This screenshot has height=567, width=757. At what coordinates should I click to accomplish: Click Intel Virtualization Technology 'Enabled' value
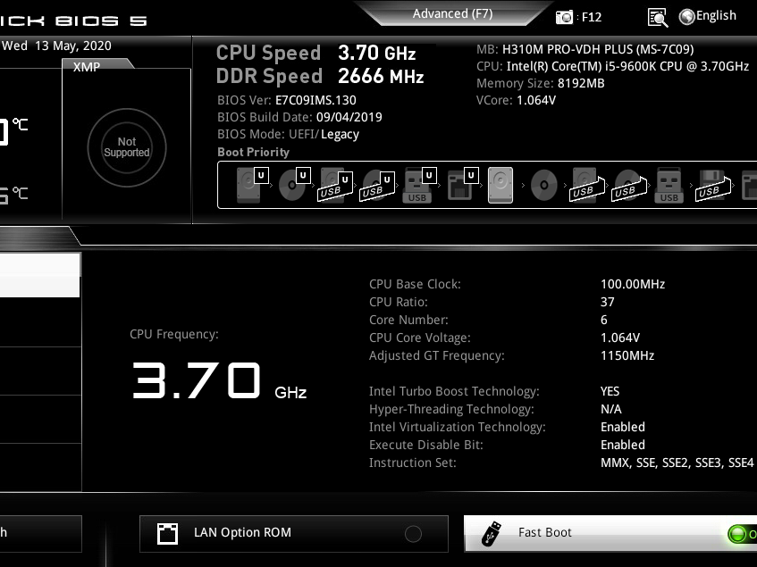(623, 427)
